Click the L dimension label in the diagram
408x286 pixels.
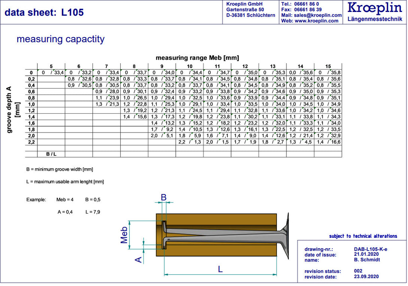220,269
